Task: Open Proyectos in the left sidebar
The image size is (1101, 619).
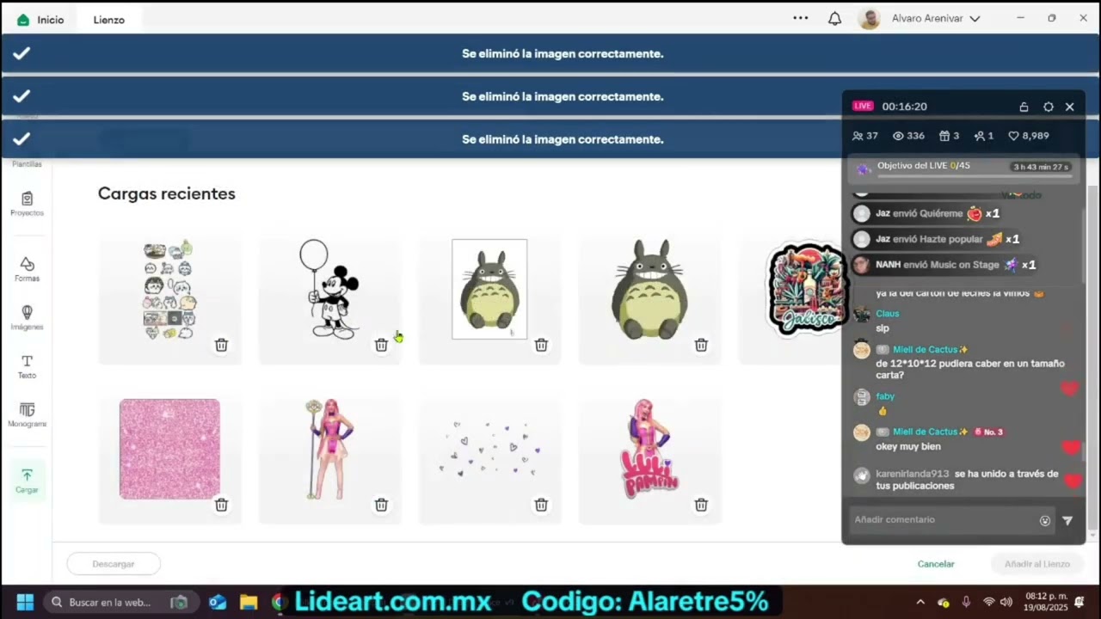Action: tap(27, 204)
